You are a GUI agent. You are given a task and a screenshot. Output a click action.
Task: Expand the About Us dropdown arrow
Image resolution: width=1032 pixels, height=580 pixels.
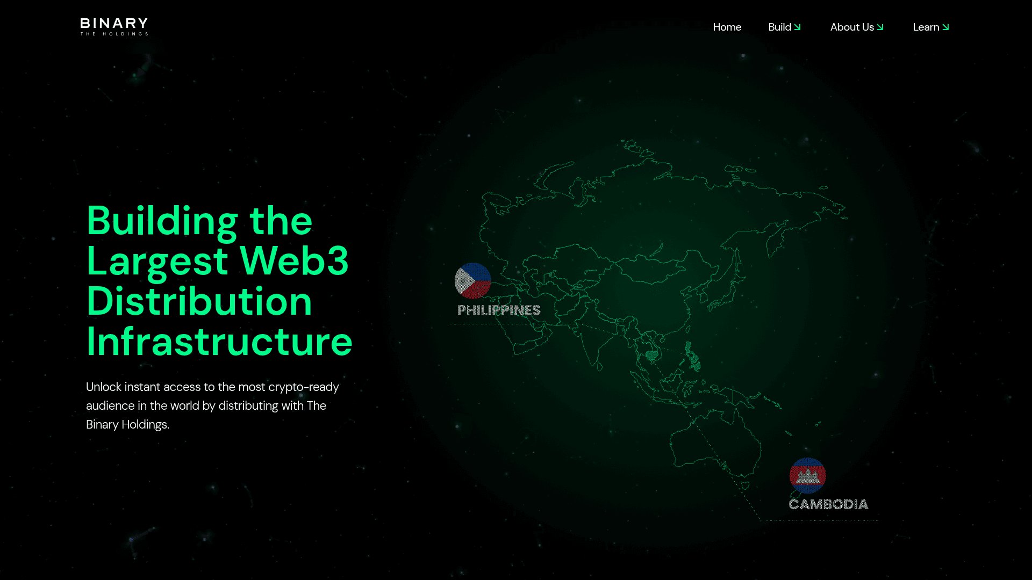[x=880, y=27]
